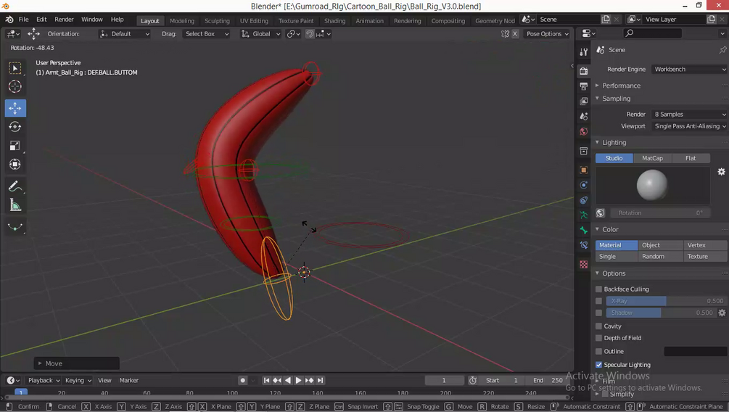Enable Backface Culling checkbox
The width and height of the screenshot is (729, 412).
click(599, 289)
